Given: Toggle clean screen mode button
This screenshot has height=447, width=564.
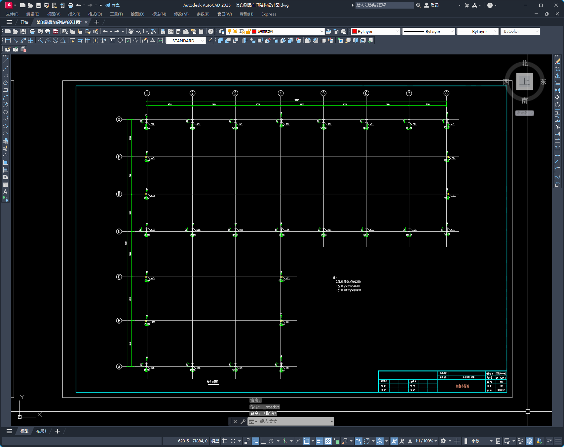Looking at the screenshot, I should tap(549, 441).
